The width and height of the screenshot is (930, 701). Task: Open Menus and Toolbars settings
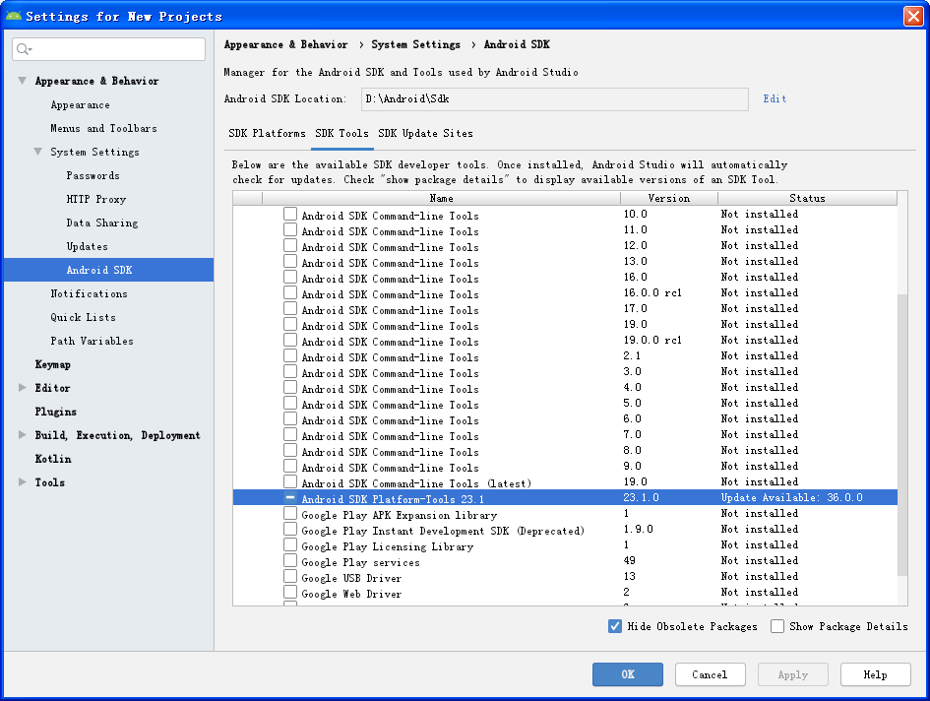103,128
